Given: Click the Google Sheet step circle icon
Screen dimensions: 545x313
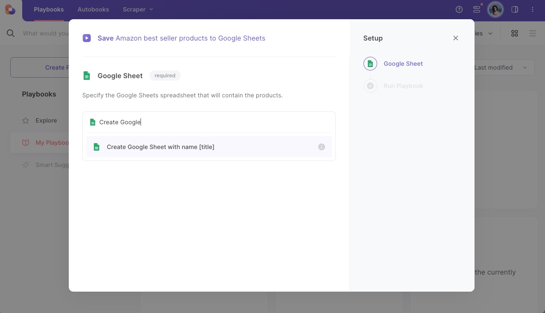Looking at the screenshot, I should [370, 64].
